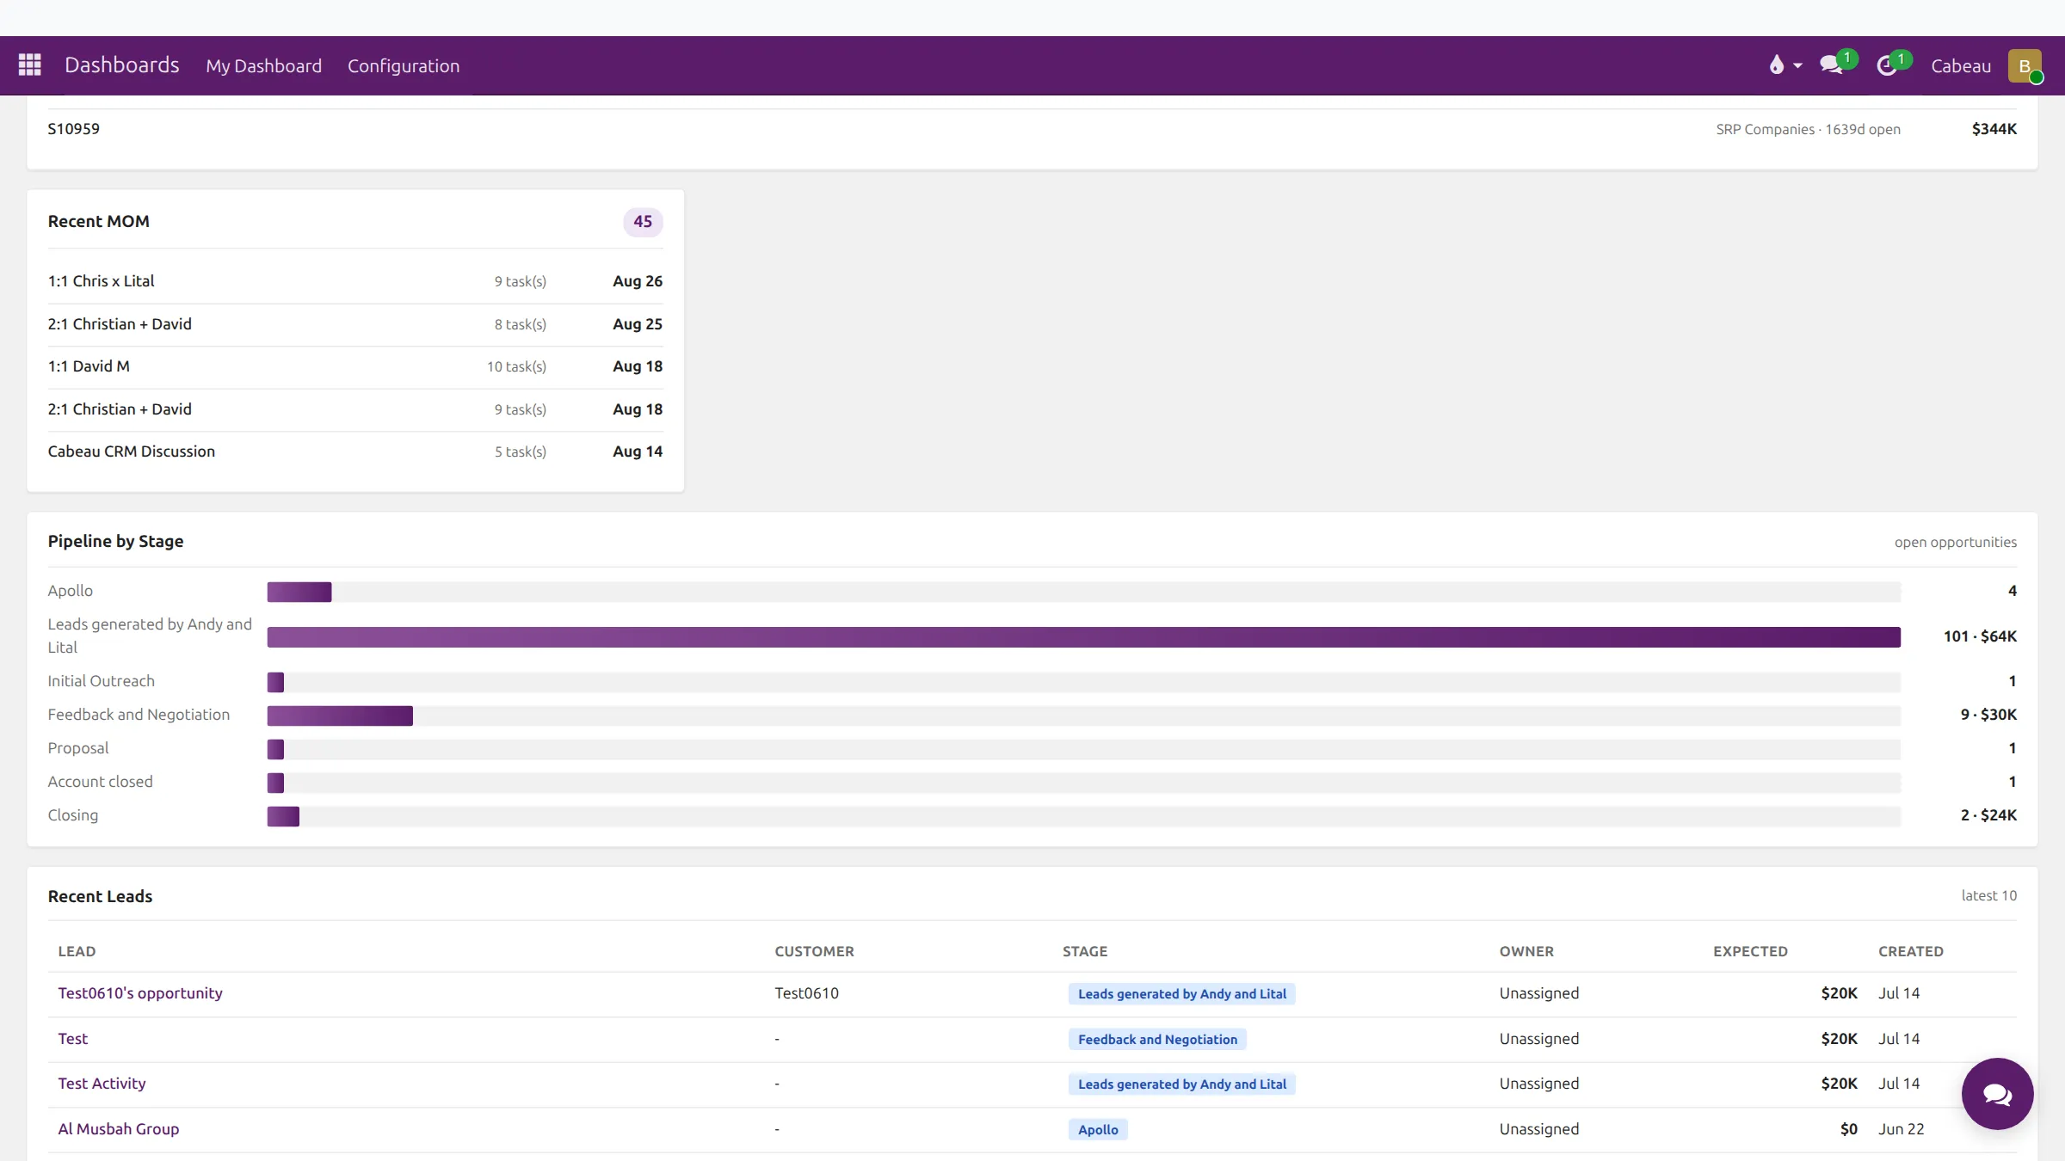Click the Apollo pipeline stage bar
This screenshot has height=1161, width=2065.
pos(299,592)
